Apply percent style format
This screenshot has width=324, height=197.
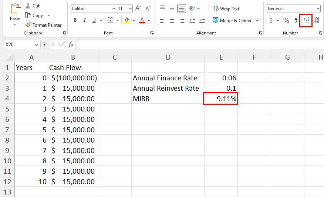click(286, 20)
